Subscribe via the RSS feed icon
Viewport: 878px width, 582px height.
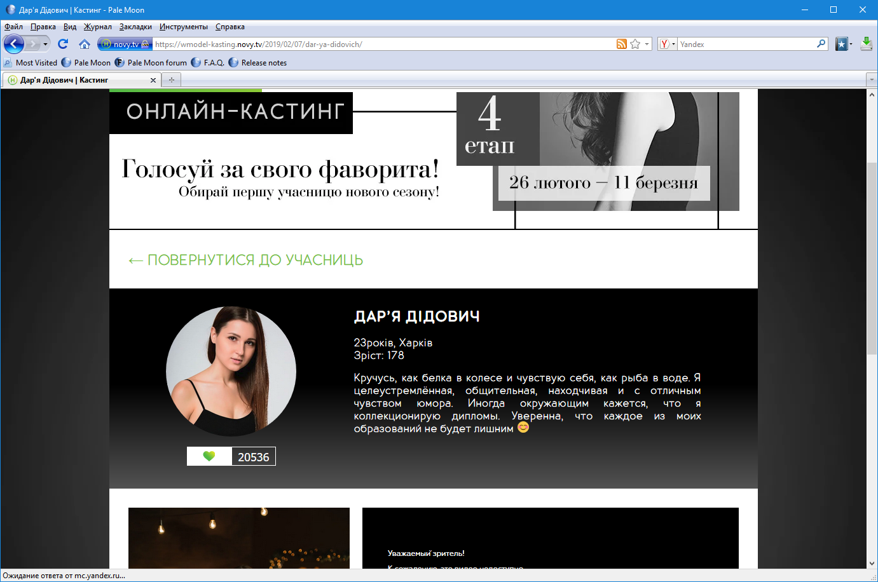(622, 44)
